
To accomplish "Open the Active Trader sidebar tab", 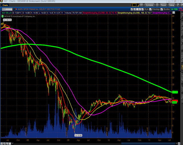I will pyautogui.click(x=182, y=44).
